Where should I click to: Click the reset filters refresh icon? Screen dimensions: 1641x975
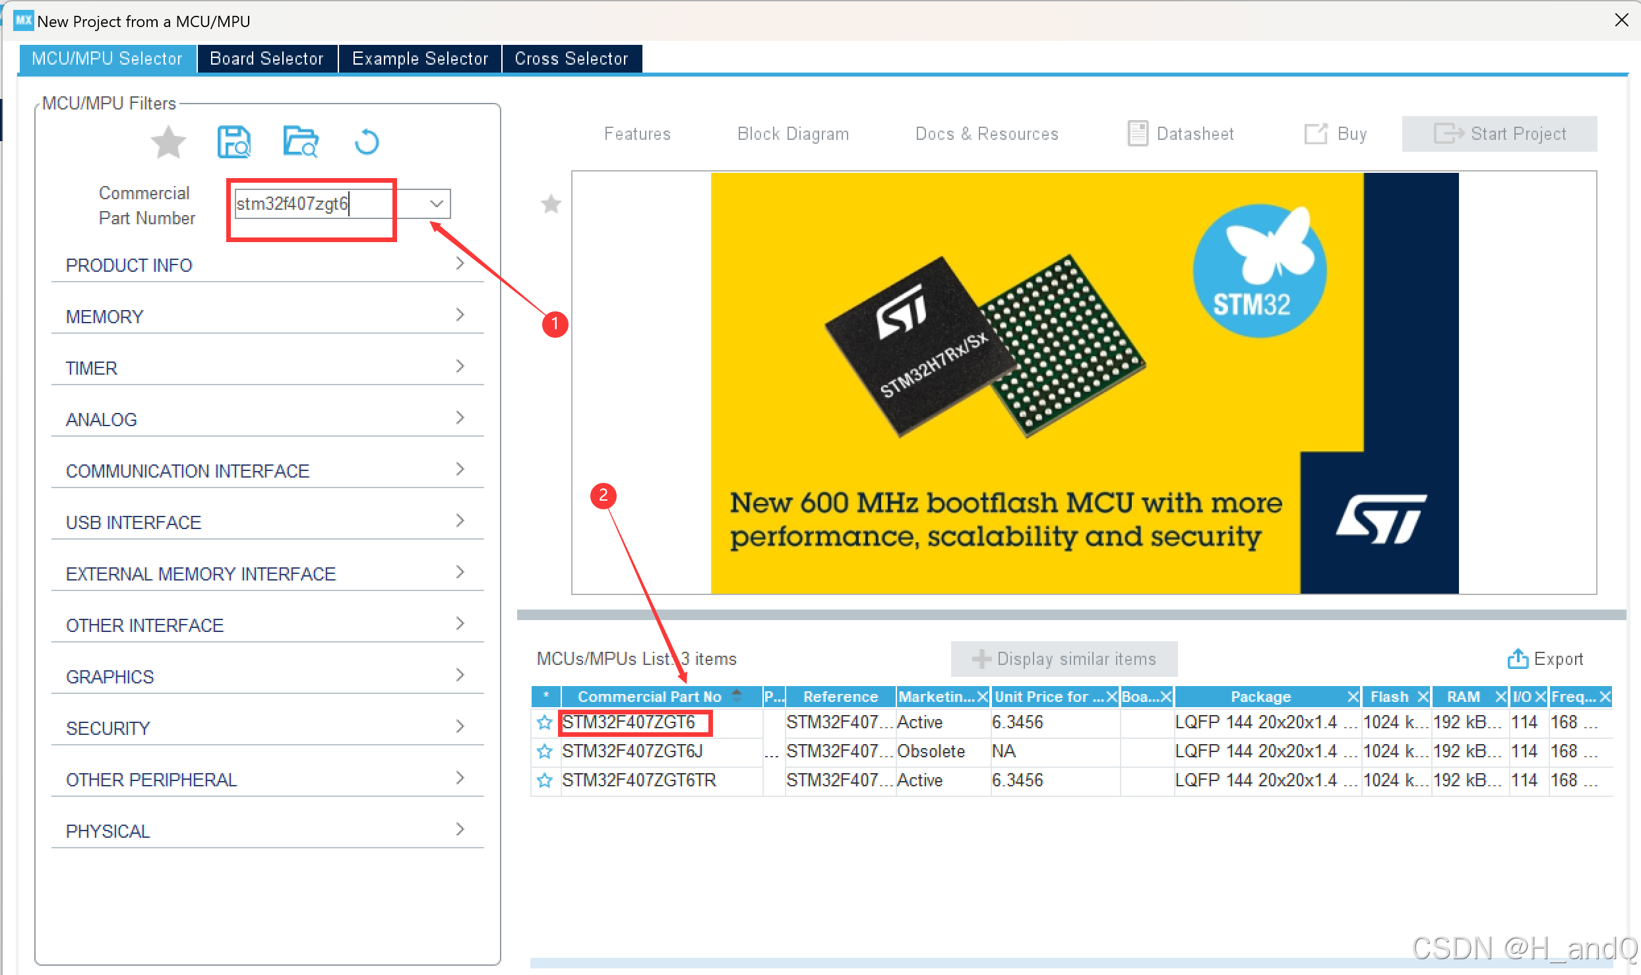coord(367,142)
